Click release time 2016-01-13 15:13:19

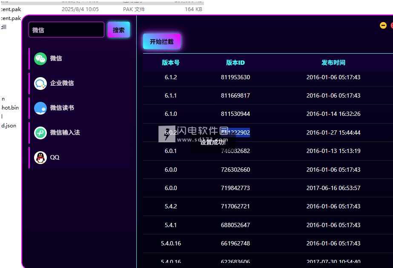[333, 151]
